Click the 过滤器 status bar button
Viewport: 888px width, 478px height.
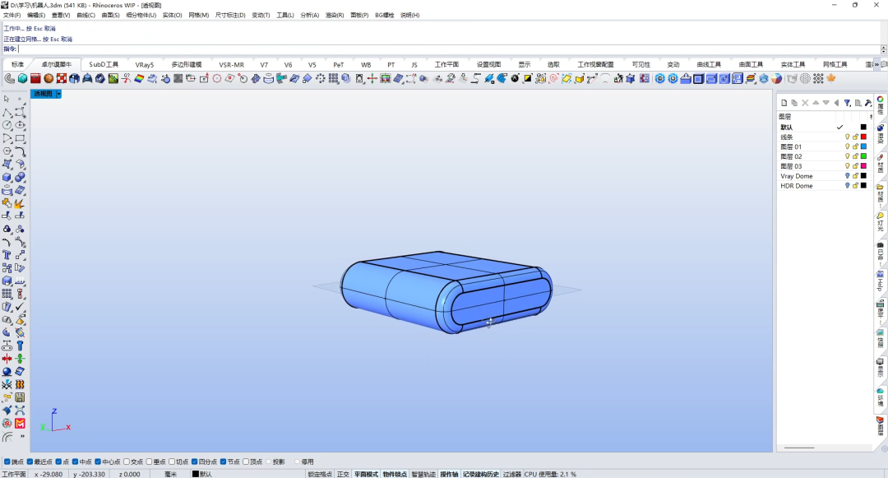coord(512,474)
